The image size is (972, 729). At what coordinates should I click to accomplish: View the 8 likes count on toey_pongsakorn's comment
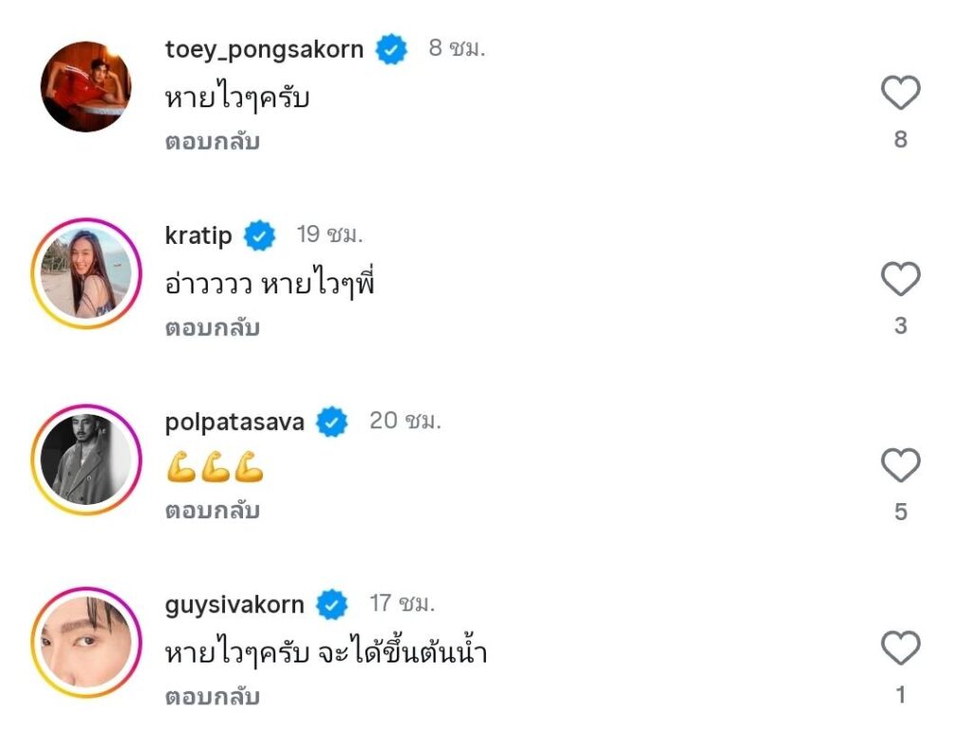coord(900,140)
